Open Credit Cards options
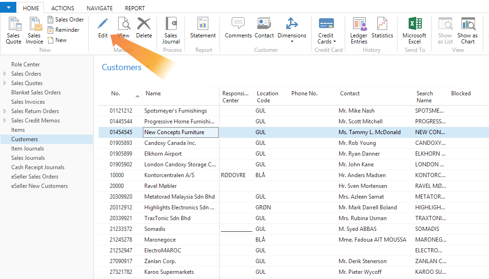The height and width of the screenshot is (279, 489). [326, 30]
